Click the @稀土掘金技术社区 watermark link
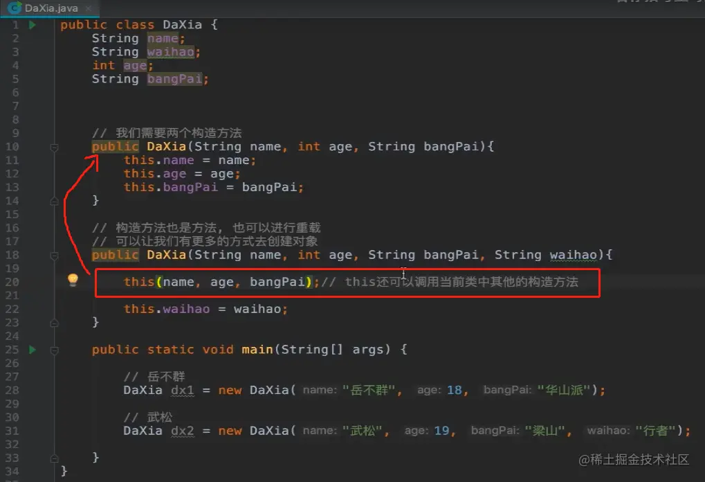Image resolution: width=705 pixels, height=482 pixels. pyautogui.click(x=634, y=458)
